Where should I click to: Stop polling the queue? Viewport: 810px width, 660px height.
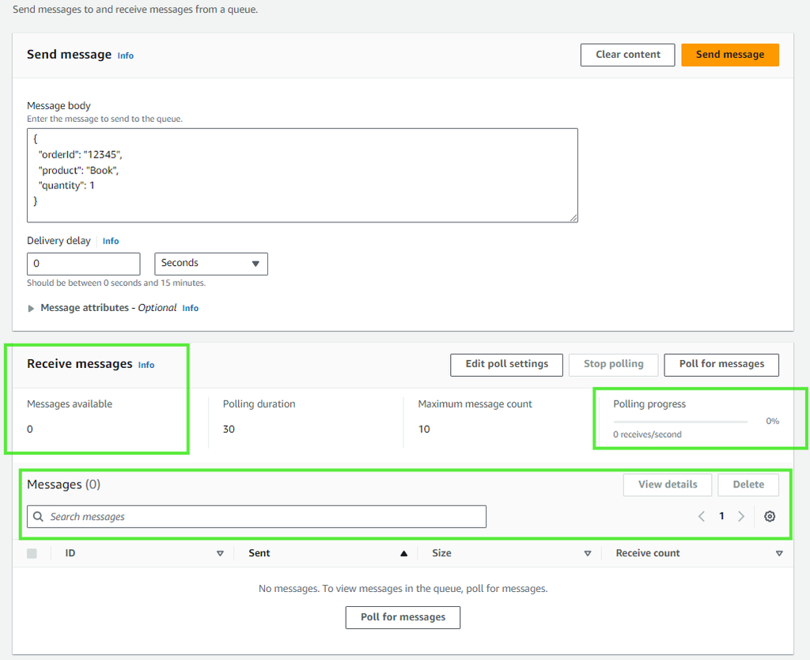pos(613,365)
